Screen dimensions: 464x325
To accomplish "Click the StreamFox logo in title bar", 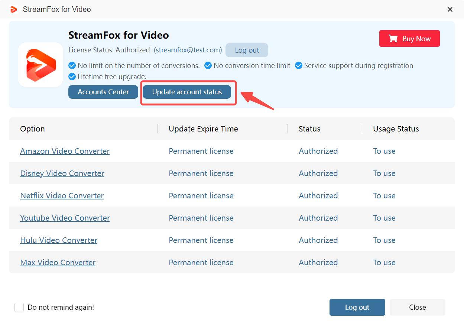I will click(14, 9).
